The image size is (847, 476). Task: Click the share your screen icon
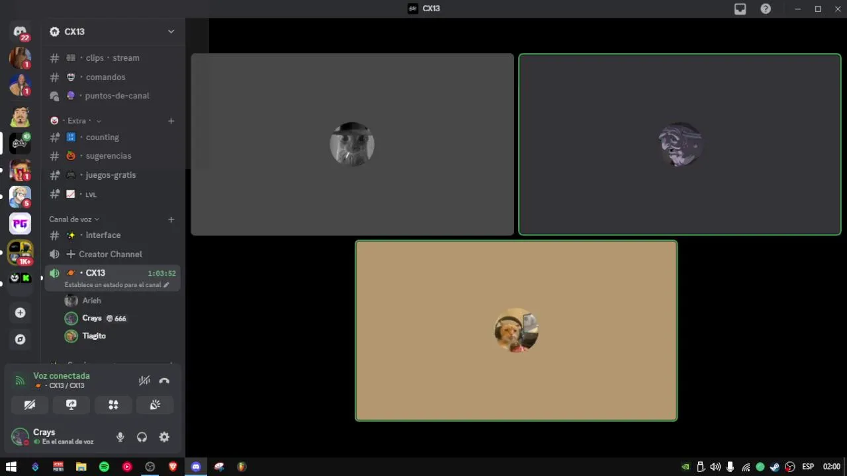(71, 405)
